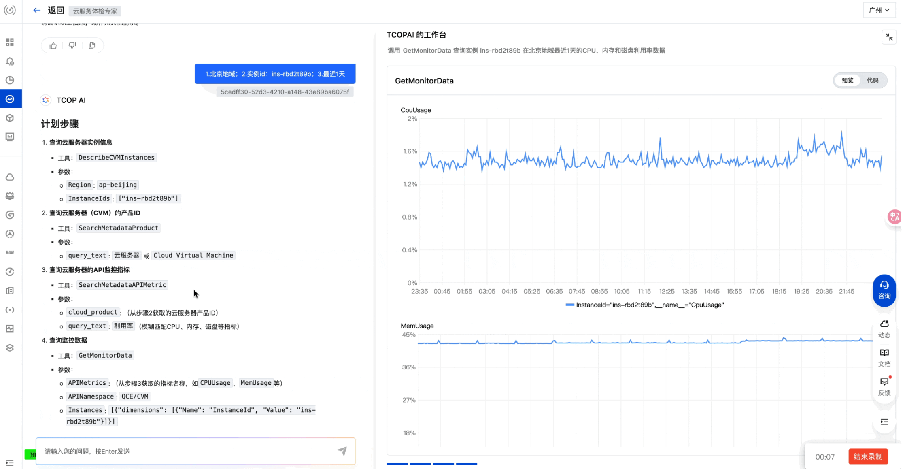Open the speed gauge sidebar icon

10,272
